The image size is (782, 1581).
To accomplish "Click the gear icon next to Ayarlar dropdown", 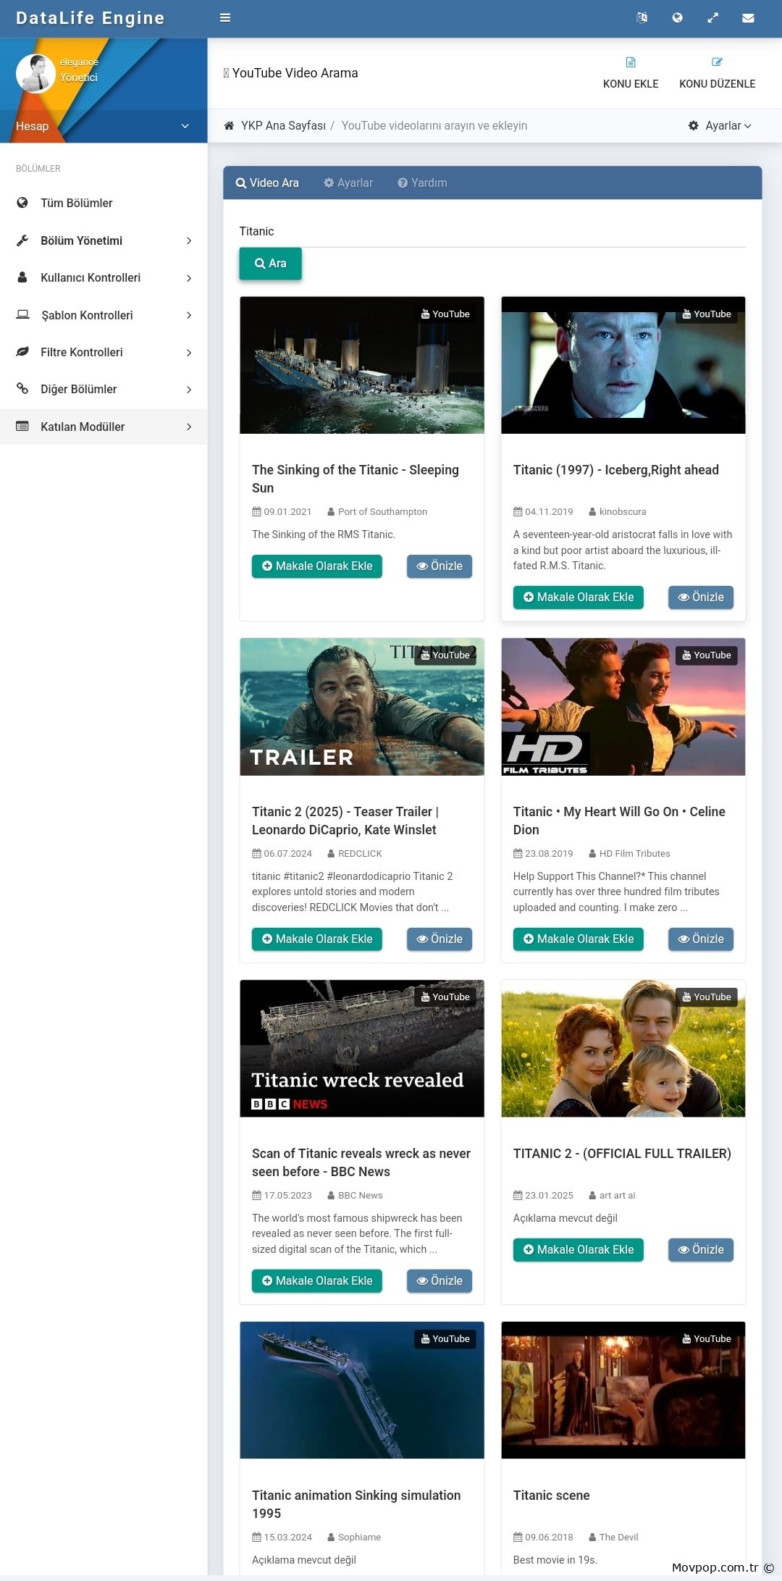I will click(x=693, y=125).
